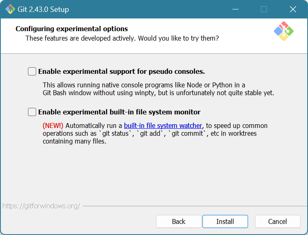Cancel the Git setup
The height and width of the screenshot is (235, 308).
pos(278,221)
